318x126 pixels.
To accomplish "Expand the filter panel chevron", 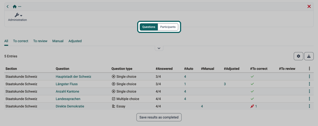I will point(159,48).
